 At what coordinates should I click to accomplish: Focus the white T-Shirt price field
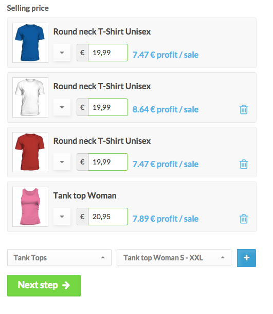108,107
